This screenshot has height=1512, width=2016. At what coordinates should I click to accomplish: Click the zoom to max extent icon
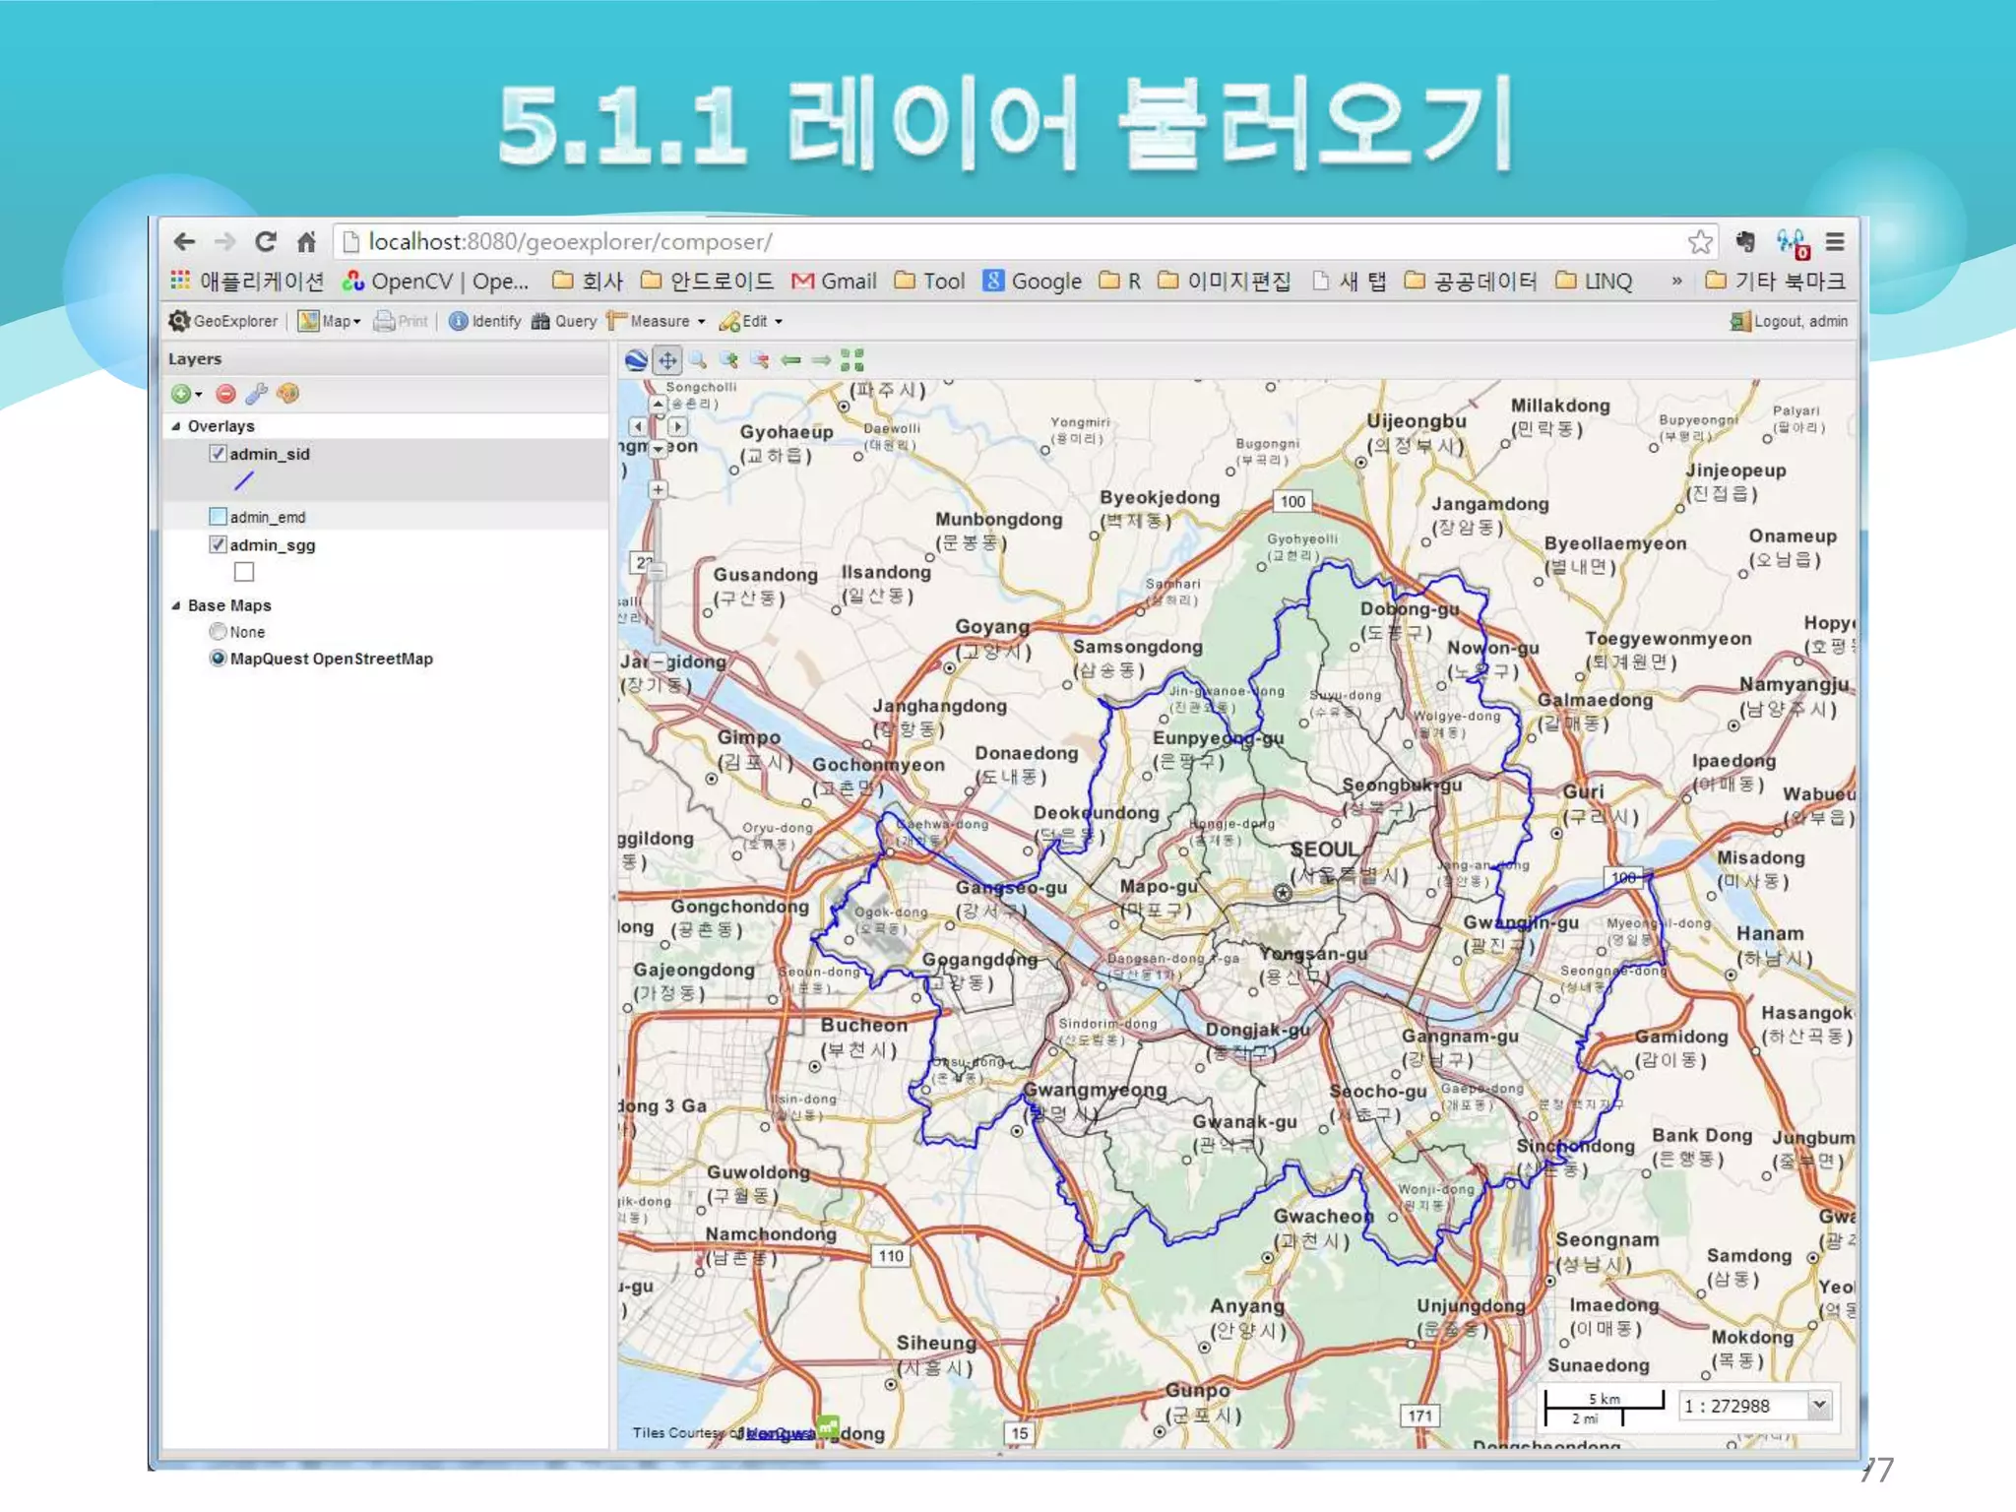point(852,360)
